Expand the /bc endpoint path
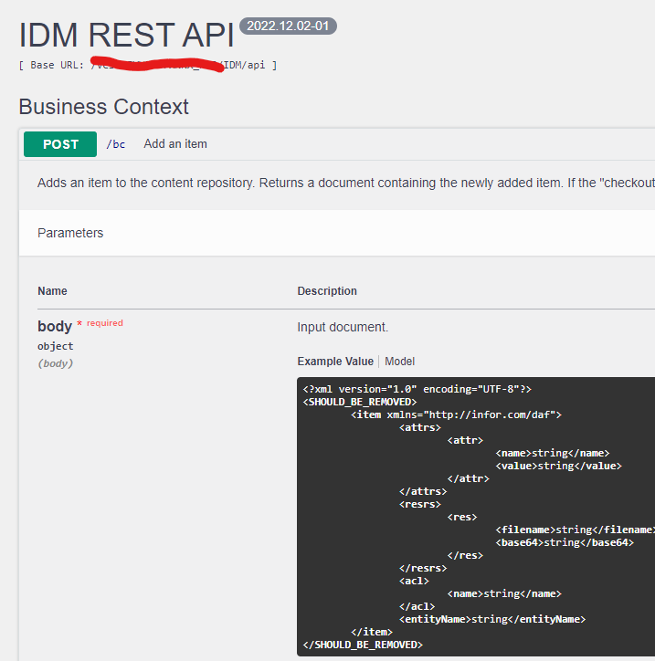Image resolution: width=655 pixels, height=661 pixels. 116,144
